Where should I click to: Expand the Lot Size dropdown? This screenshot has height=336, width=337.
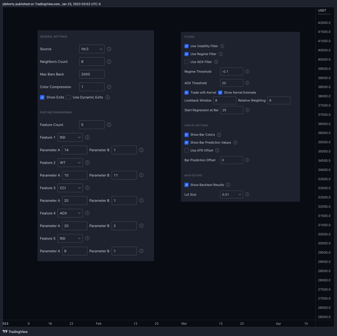(231, 195)
